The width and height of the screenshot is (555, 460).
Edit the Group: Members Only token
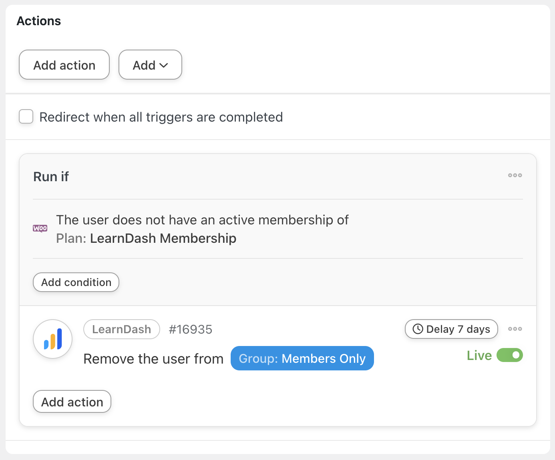302,358
